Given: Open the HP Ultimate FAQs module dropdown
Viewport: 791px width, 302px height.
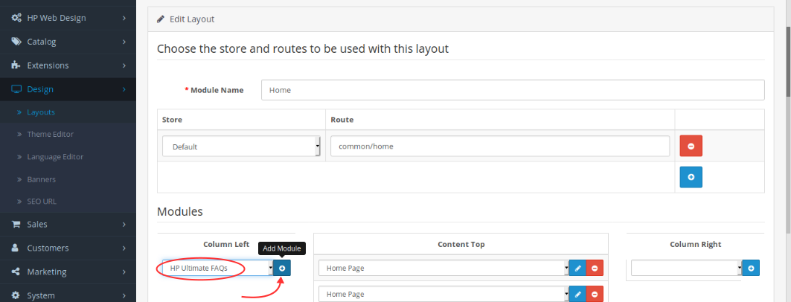Looking at the screenshot, I should pyautogui.click(x=217, y=268).
